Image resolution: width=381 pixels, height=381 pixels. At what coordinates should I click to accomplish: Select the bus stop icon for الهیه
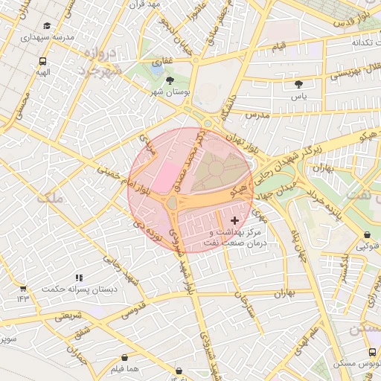pos(42,61)
